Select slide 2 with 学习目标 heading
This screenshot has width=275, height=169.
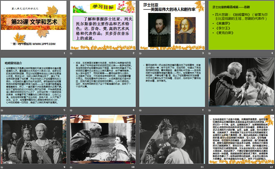(x=103, y=25)
